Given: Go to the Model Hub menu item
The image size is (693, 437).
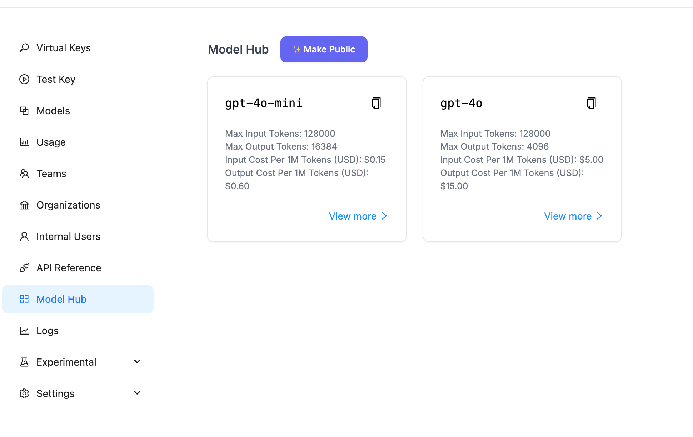Looking at the screenshot, I should point(61,299).
